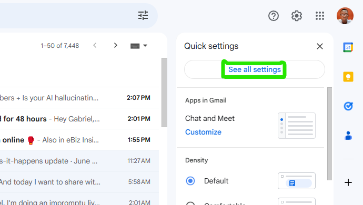Click the Apps in Gmail label
Screen dimensions: 363x205
point(206,100)
